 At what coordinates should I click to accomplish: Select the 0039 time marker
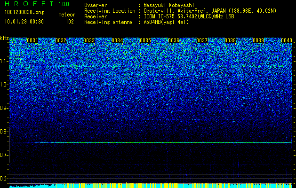pyautogui.click(x=258, y=40)
